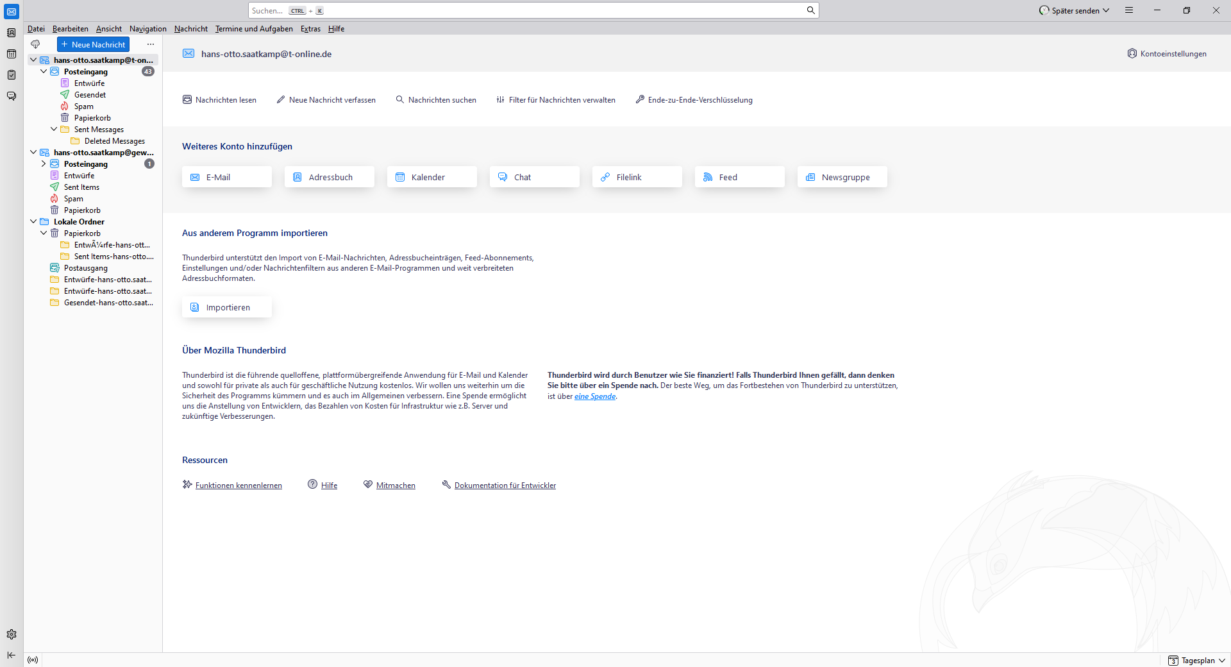Click the Nachrichten suchen magnifier icon
Viewport: 1231px width, 667px height.
[400, 99]
